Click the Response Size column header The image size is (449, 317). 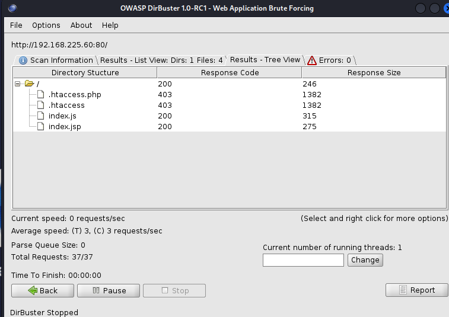[374, 73]
